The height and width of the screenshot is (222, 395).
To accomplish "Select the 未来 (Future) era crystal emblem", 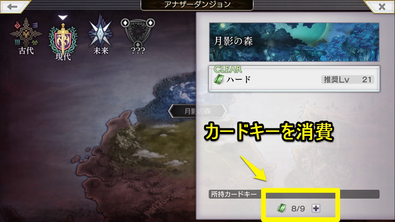I will [x=100, y=32].
